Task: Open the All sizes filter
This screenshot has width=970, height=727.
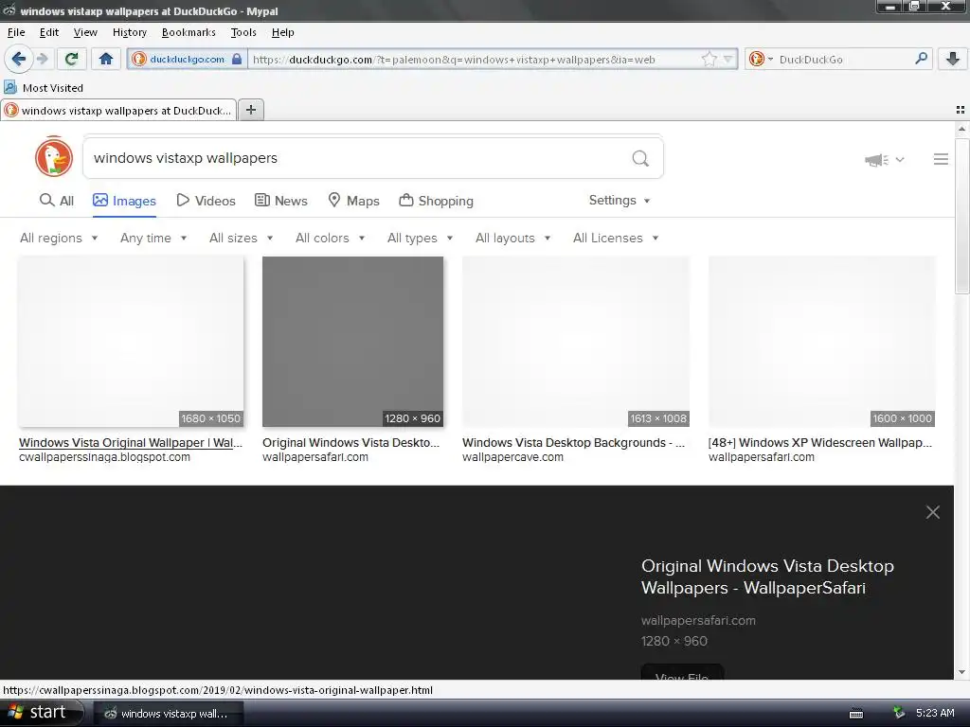Action: click(242, 238)
